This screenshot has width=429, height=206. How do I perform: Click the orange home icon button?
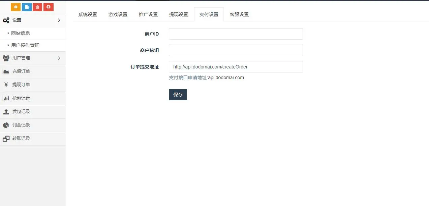coord(16,7)
